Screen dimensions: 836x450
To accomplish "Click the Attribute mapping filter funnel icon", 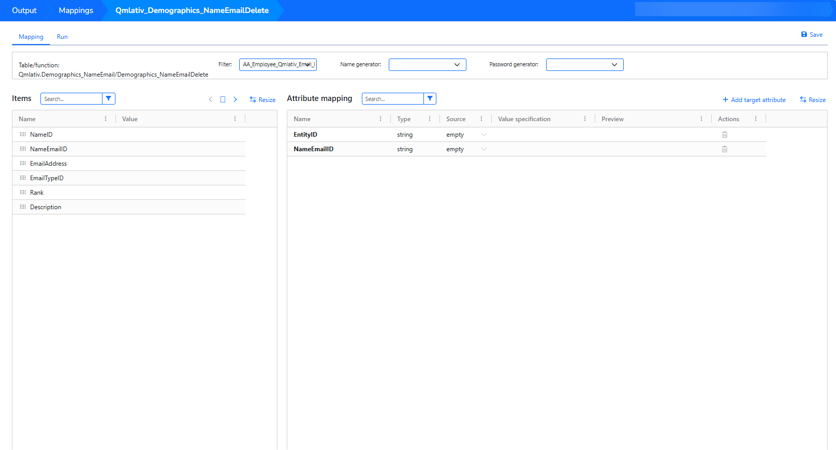I will click(x=430, y=99).
